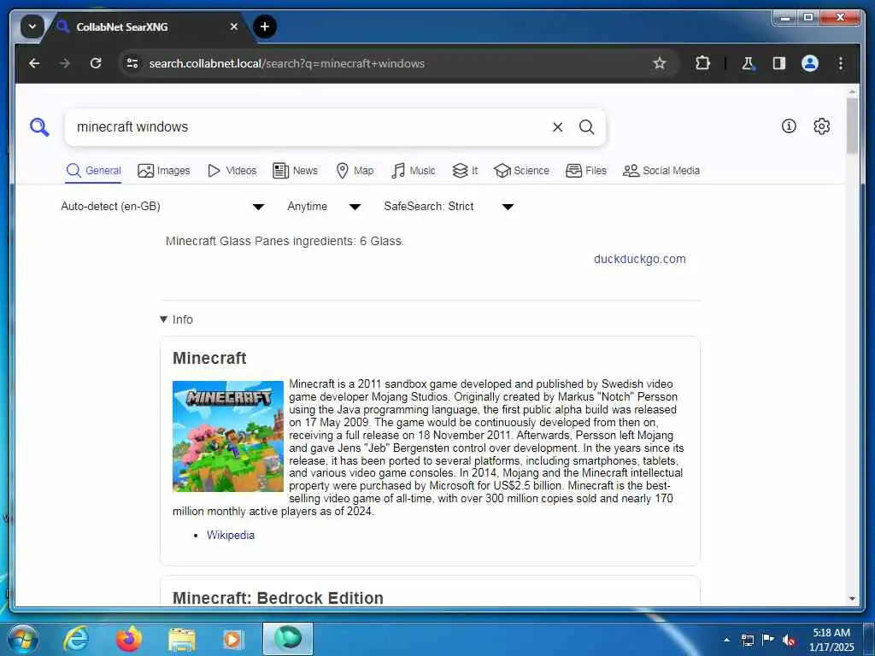Viewport: 875px width, 656px height.
Task: Open the Extensions puzzle icon
Action: pos(702,63)
